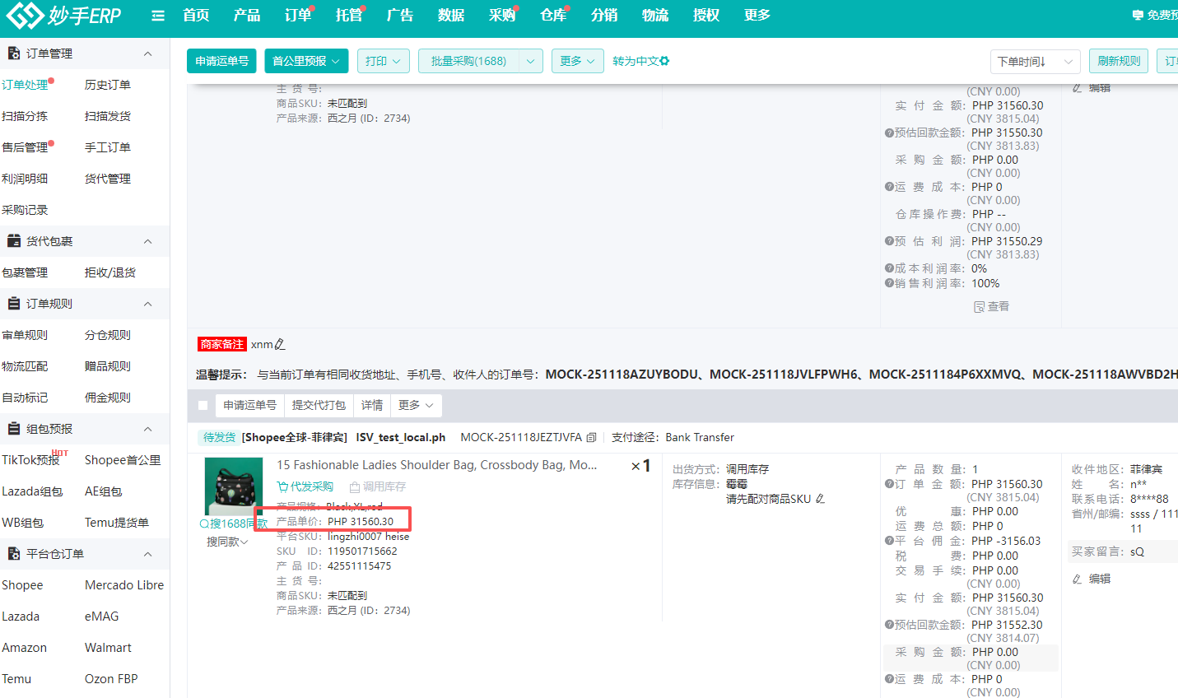Tick the order checkbox beside 申请运单号
This screenshot has width=1178, height=698.
[203, 405]
